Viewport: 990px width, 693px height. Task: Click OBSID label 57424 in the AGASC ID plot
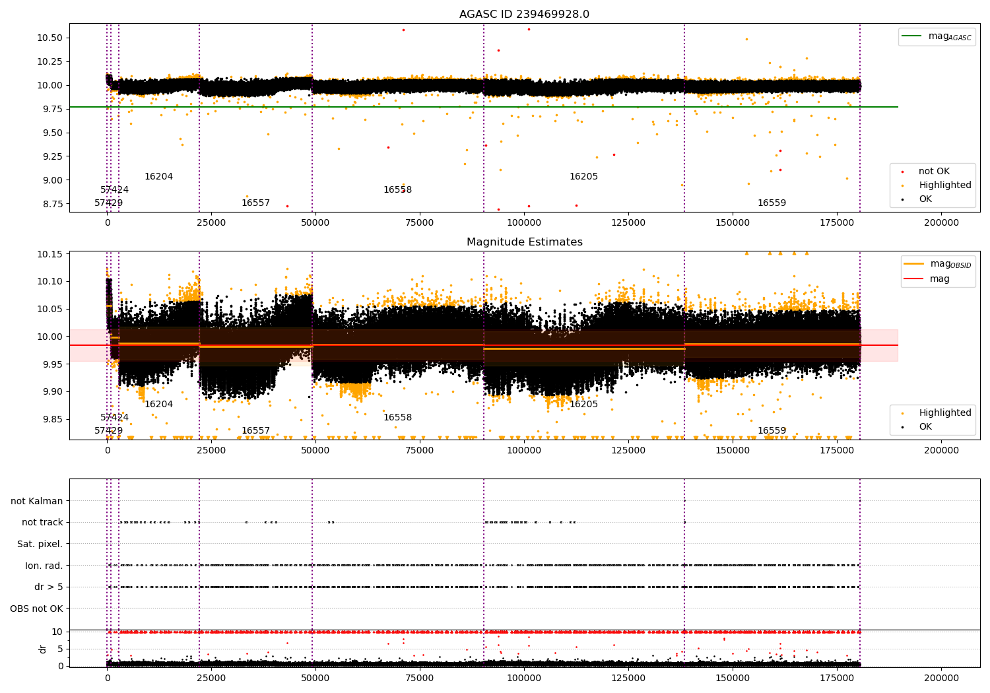pyautogui.click(x=115, y=190)
